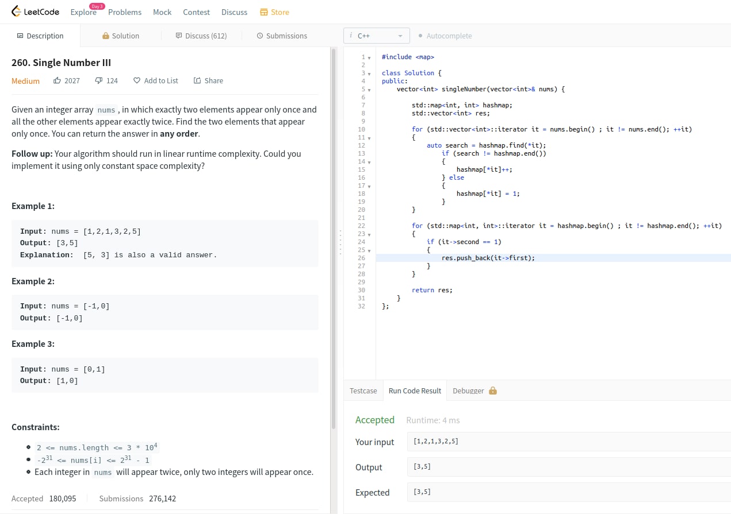Click the Debugger lock icon
Screen dimensions: 731x514
(x=492, y=391)
